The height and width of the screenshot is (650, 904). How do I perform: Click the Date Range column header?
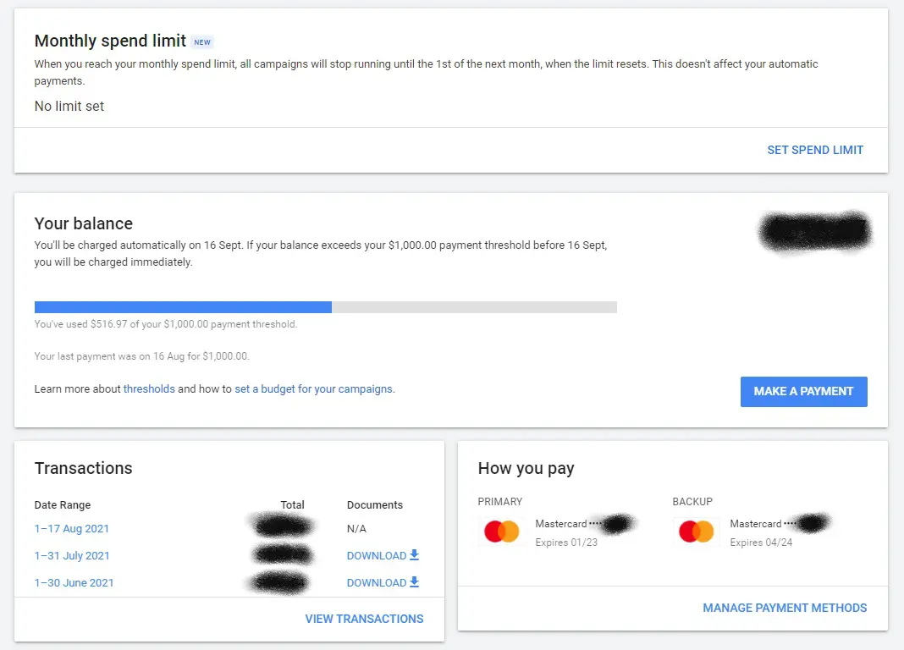pos(63,505)
